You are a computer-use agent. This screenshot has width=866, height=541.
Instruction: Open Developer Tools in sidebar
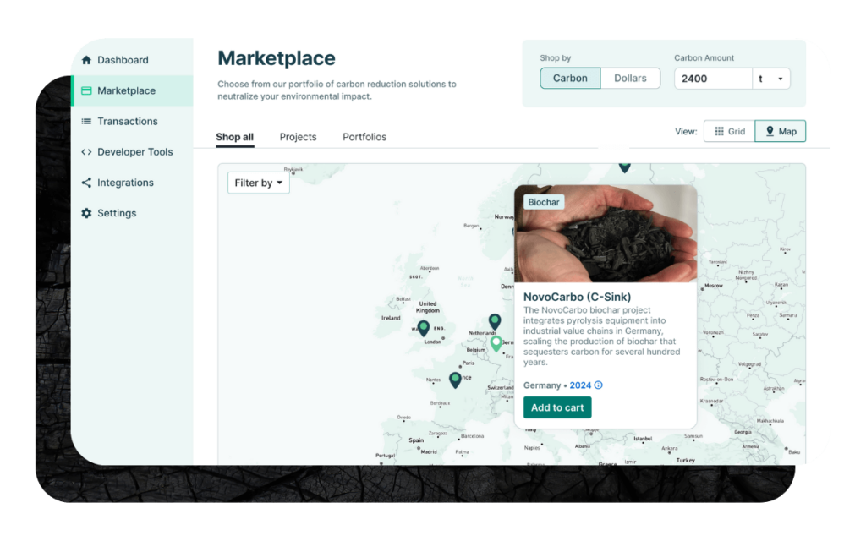(x=132, y=152)
